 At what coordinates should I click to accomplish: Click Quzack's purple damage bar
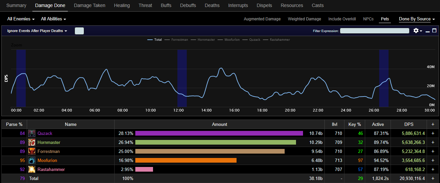tap(219, 133)
